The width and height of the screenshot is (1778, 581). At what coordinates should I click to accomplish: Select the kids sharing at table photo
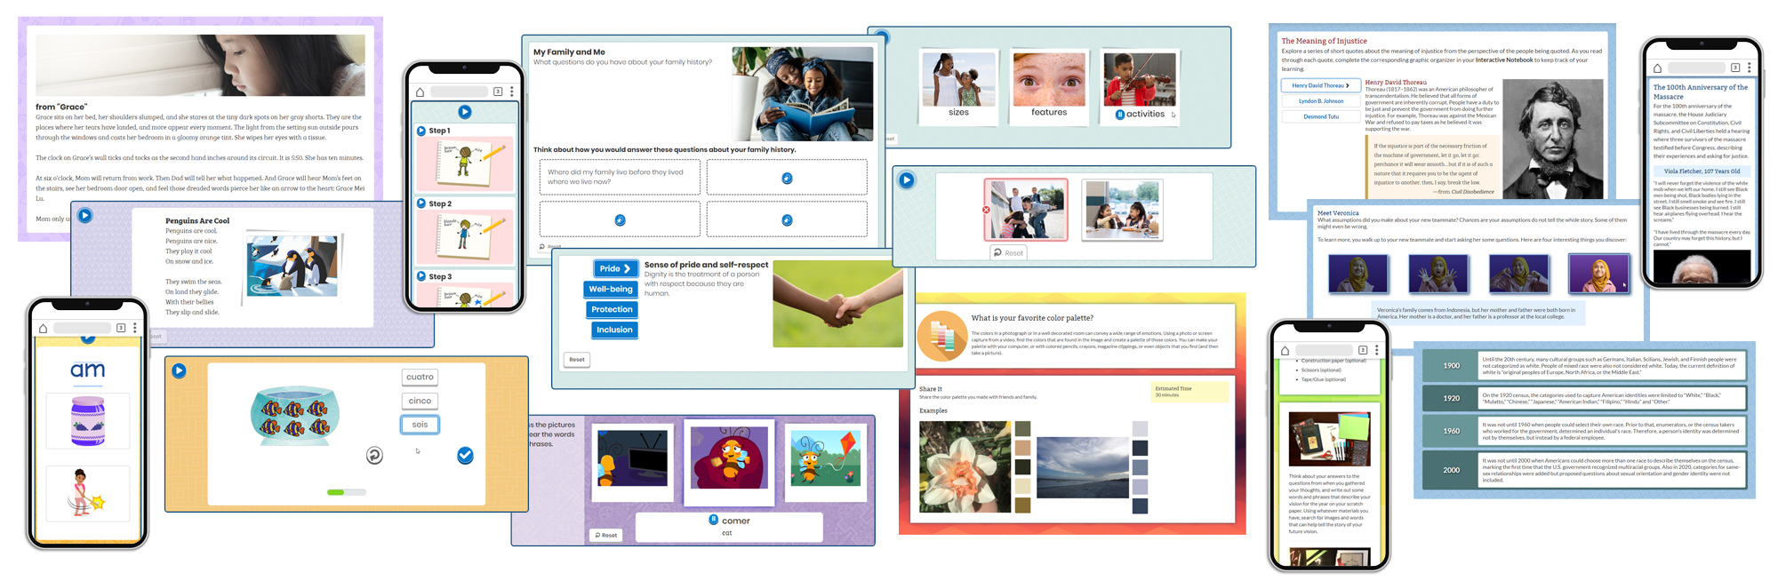tap(1122, 210)
